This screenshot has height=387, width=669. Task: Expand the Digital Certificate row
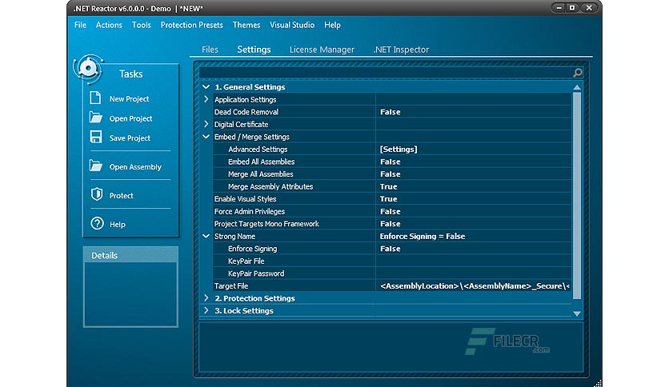click(x=206, y=124)
